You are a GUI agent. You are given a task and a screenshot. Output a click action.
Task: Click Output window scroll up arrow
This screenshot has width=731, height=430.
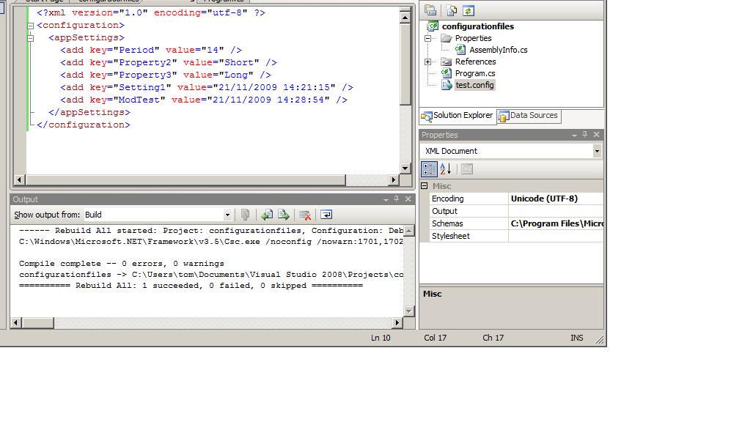point(409,231)
